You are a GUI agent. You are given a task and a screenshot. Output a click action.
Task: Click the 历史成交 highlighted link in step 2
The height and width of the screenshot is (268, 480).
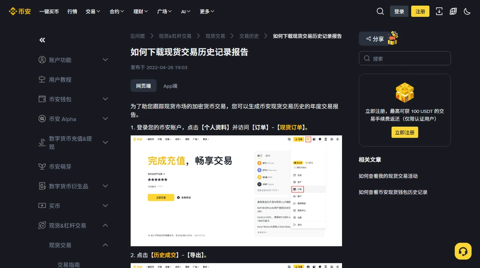[x=165, y=255]
